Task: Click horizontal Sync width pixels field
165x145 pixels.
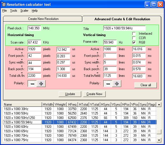Action: (34, 63)
